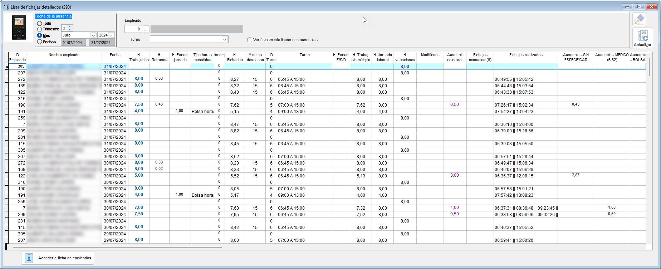
Task: Expand the year dropdown showing 2024
Action: point(111,35)
